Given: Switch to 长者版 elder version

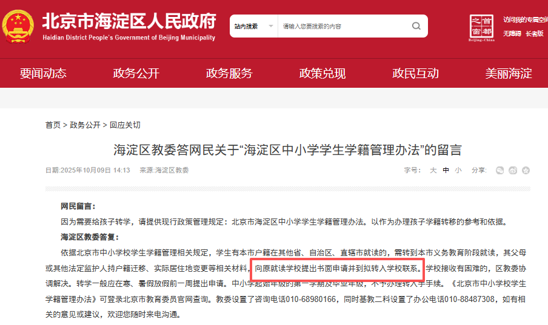Looking at the screenshot, I should 535,33.
